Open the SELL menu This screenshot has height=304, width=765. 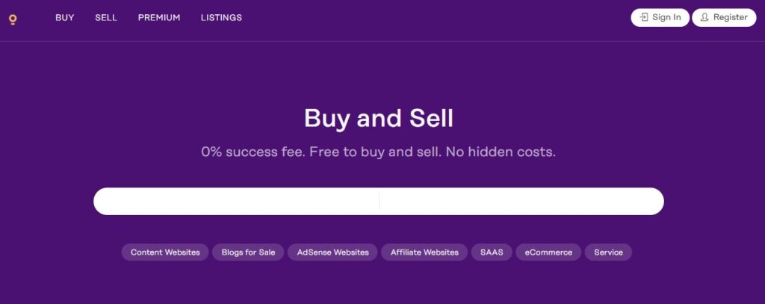point(106,17)
